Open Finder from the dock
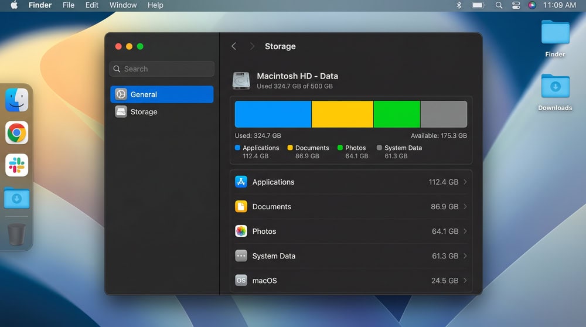 (x=17, y=100)
